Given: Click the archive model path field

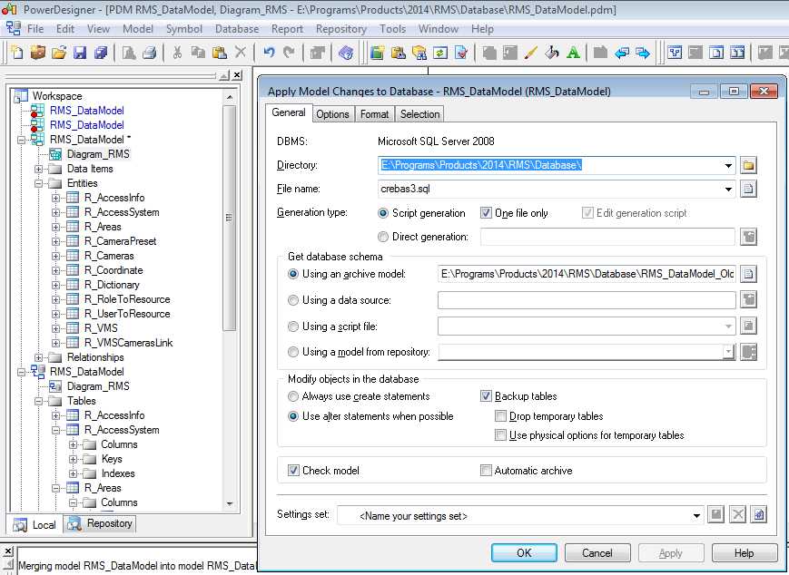Looking at the screenshot, I should pos(587,274).
